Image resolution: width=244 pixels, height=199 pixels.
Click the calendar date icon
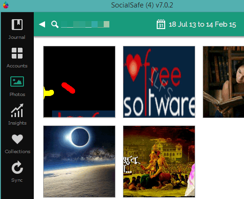pyautogui.click(x=161, y=24)
